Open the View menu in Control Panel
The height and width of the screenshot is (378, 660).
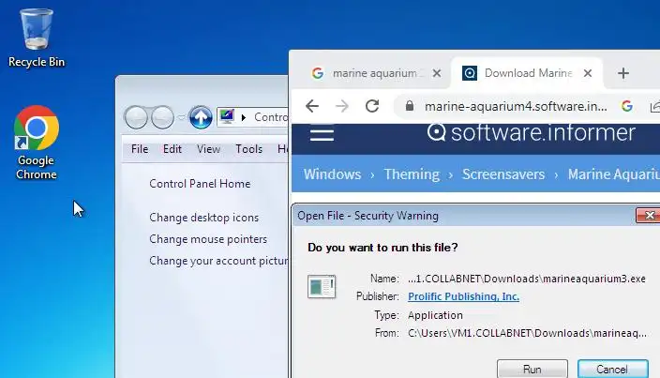click(208, 149)
